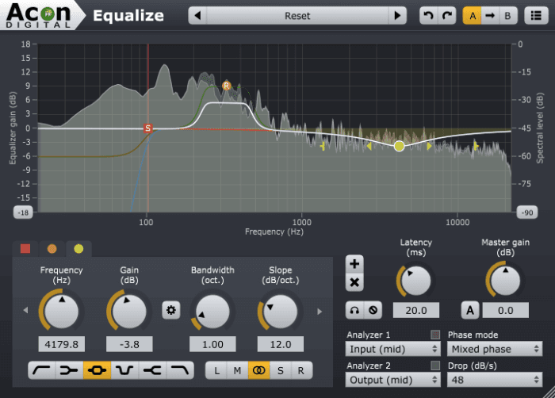Open Analyzer 2 Output (mid) dropdown
The width and height of the screenshot is (555, 398).
393,380
